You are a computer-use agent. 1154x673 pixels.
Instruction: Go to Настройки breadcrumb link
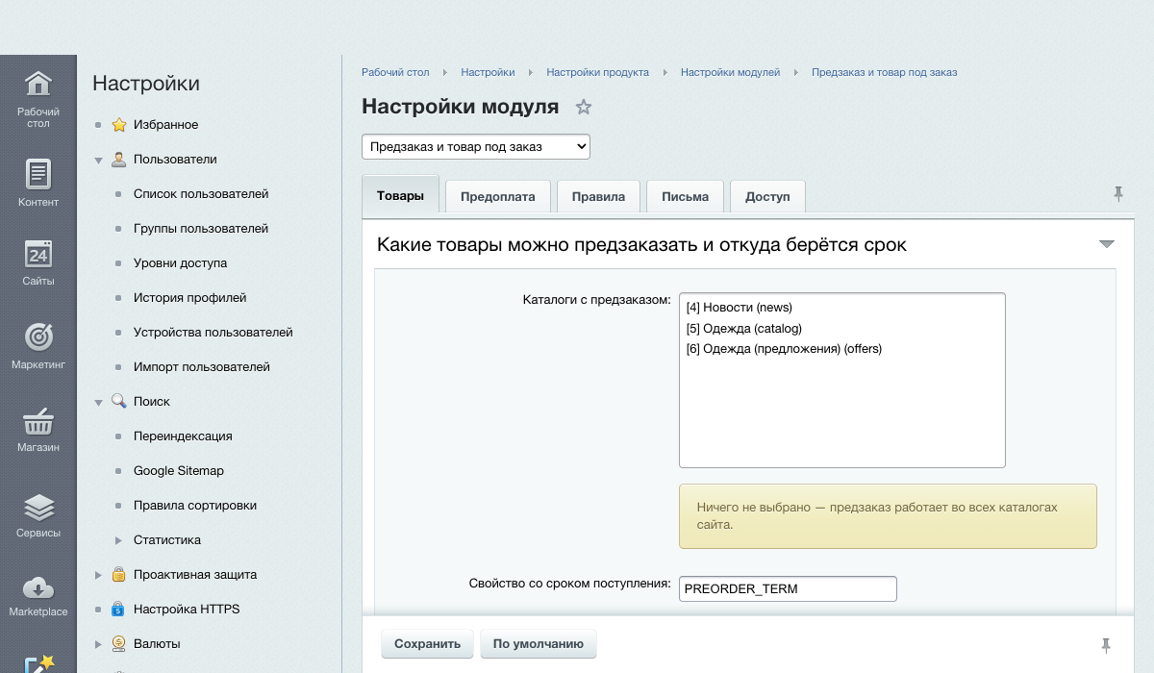coord(488,72)
